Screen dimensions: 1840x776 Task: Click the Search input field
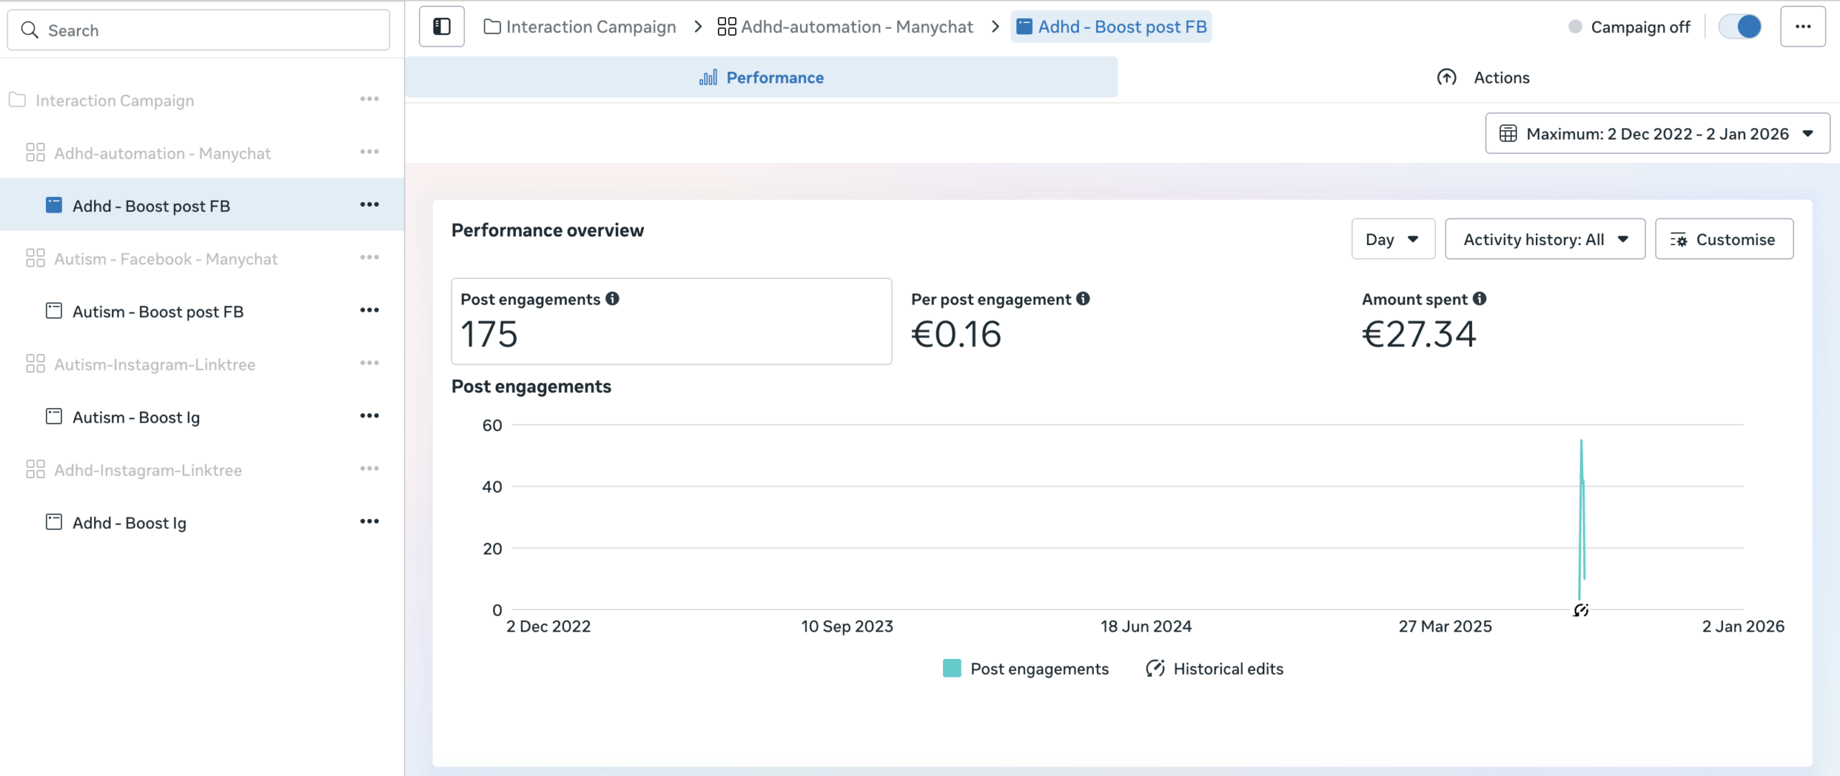pyautogui.click(x=198, y=30)
